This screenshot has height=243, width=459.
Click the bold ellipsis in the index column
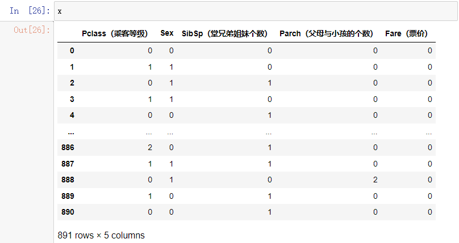click(x=71, y=132)
